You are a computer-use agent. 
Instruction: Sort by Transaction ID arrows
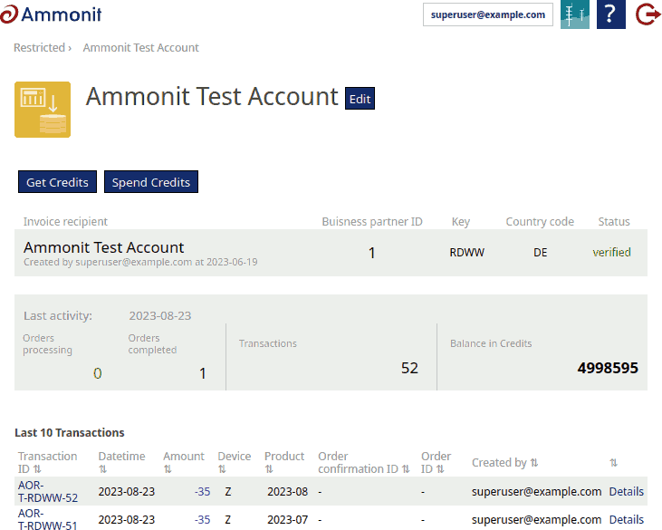(37, 469)
